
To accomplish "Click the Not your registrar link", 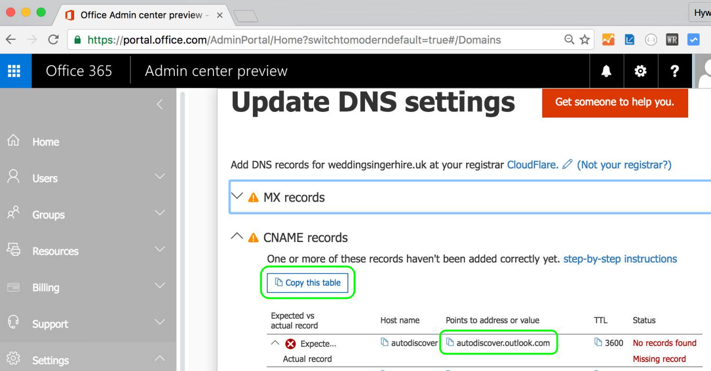I will click(624, 165).
